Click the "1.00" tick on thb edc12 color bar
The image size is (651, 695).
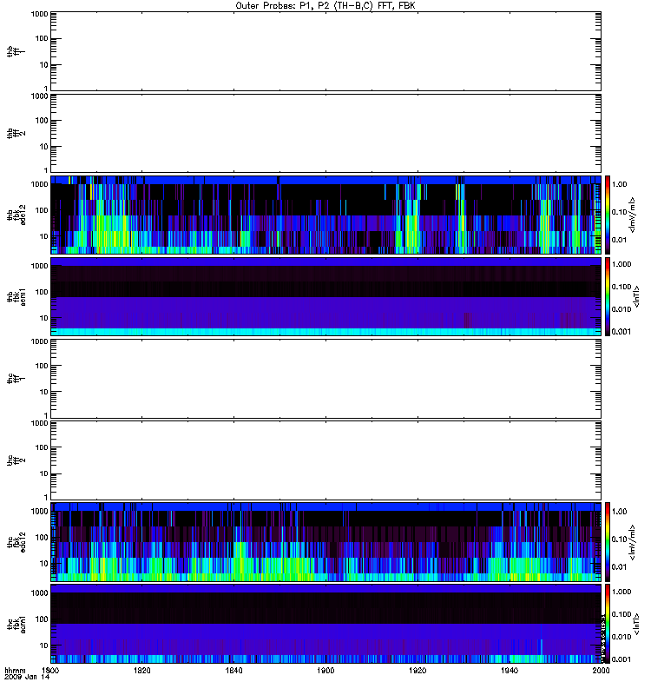(619, 184)
